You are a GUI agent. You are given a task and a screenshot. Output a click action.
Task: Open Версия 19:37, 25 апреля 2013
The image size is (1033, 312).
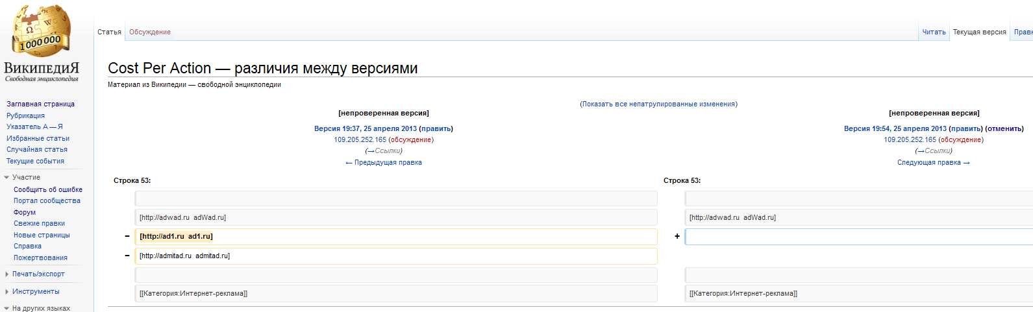coord(366,128)
